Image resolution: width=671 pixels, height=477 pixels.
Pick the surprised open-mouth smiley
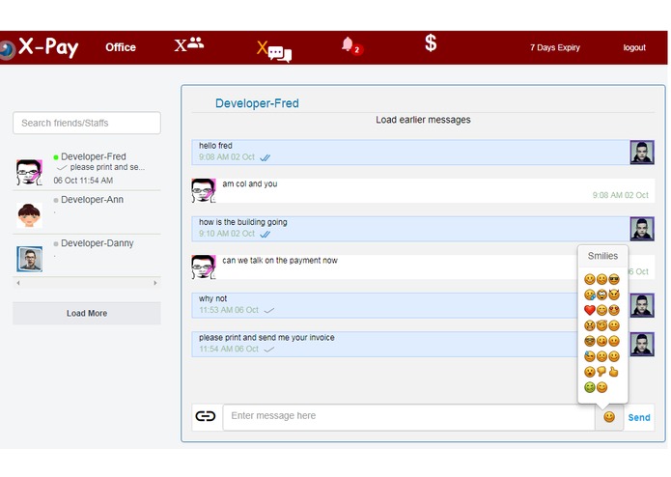pos(590,372)
